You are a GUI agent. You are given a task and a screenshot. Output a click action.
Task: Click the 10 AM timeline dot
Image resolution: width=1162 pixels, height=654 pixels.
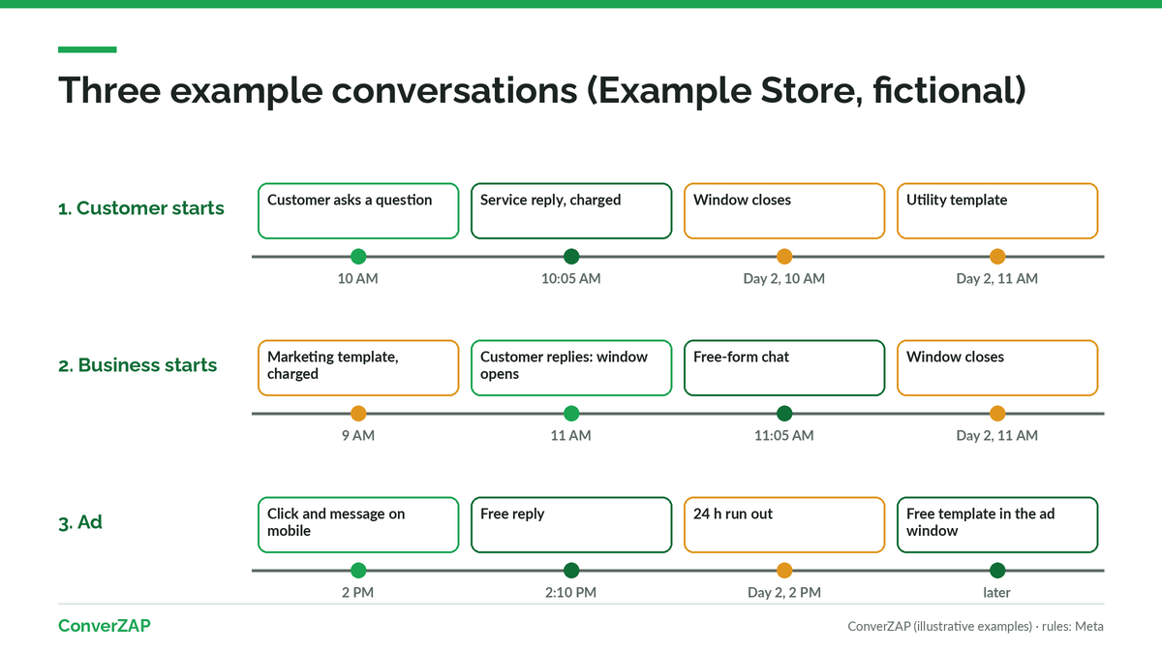[358, 257]
